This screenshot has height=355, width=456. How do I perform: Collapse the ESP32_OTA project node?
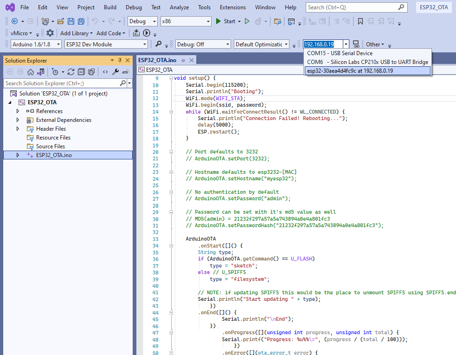(x=10, y=102)
